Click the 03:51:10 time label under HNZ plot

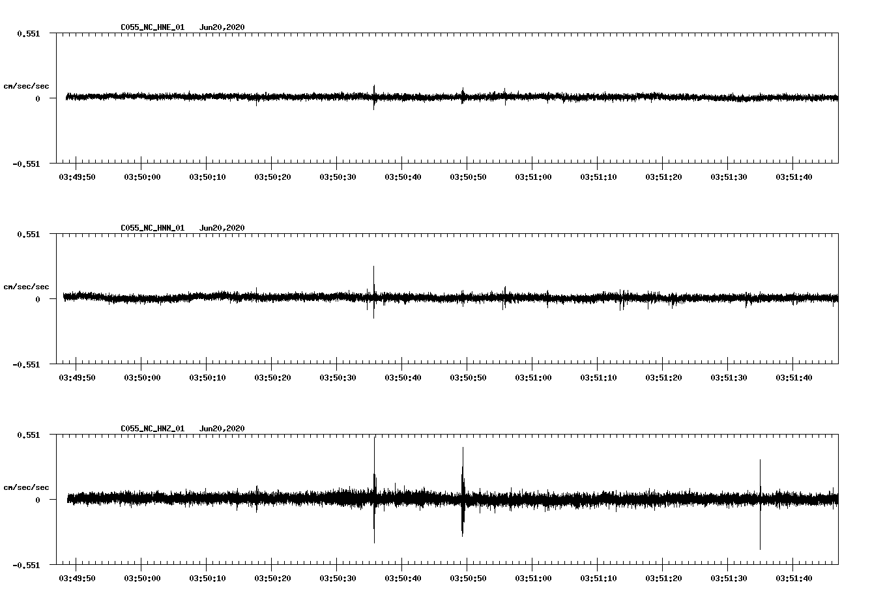(598, 579)
